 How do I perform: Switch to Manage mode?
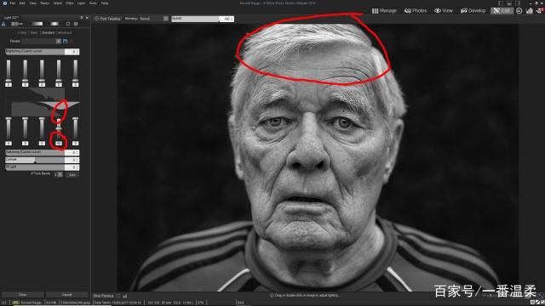coord(384,11)
